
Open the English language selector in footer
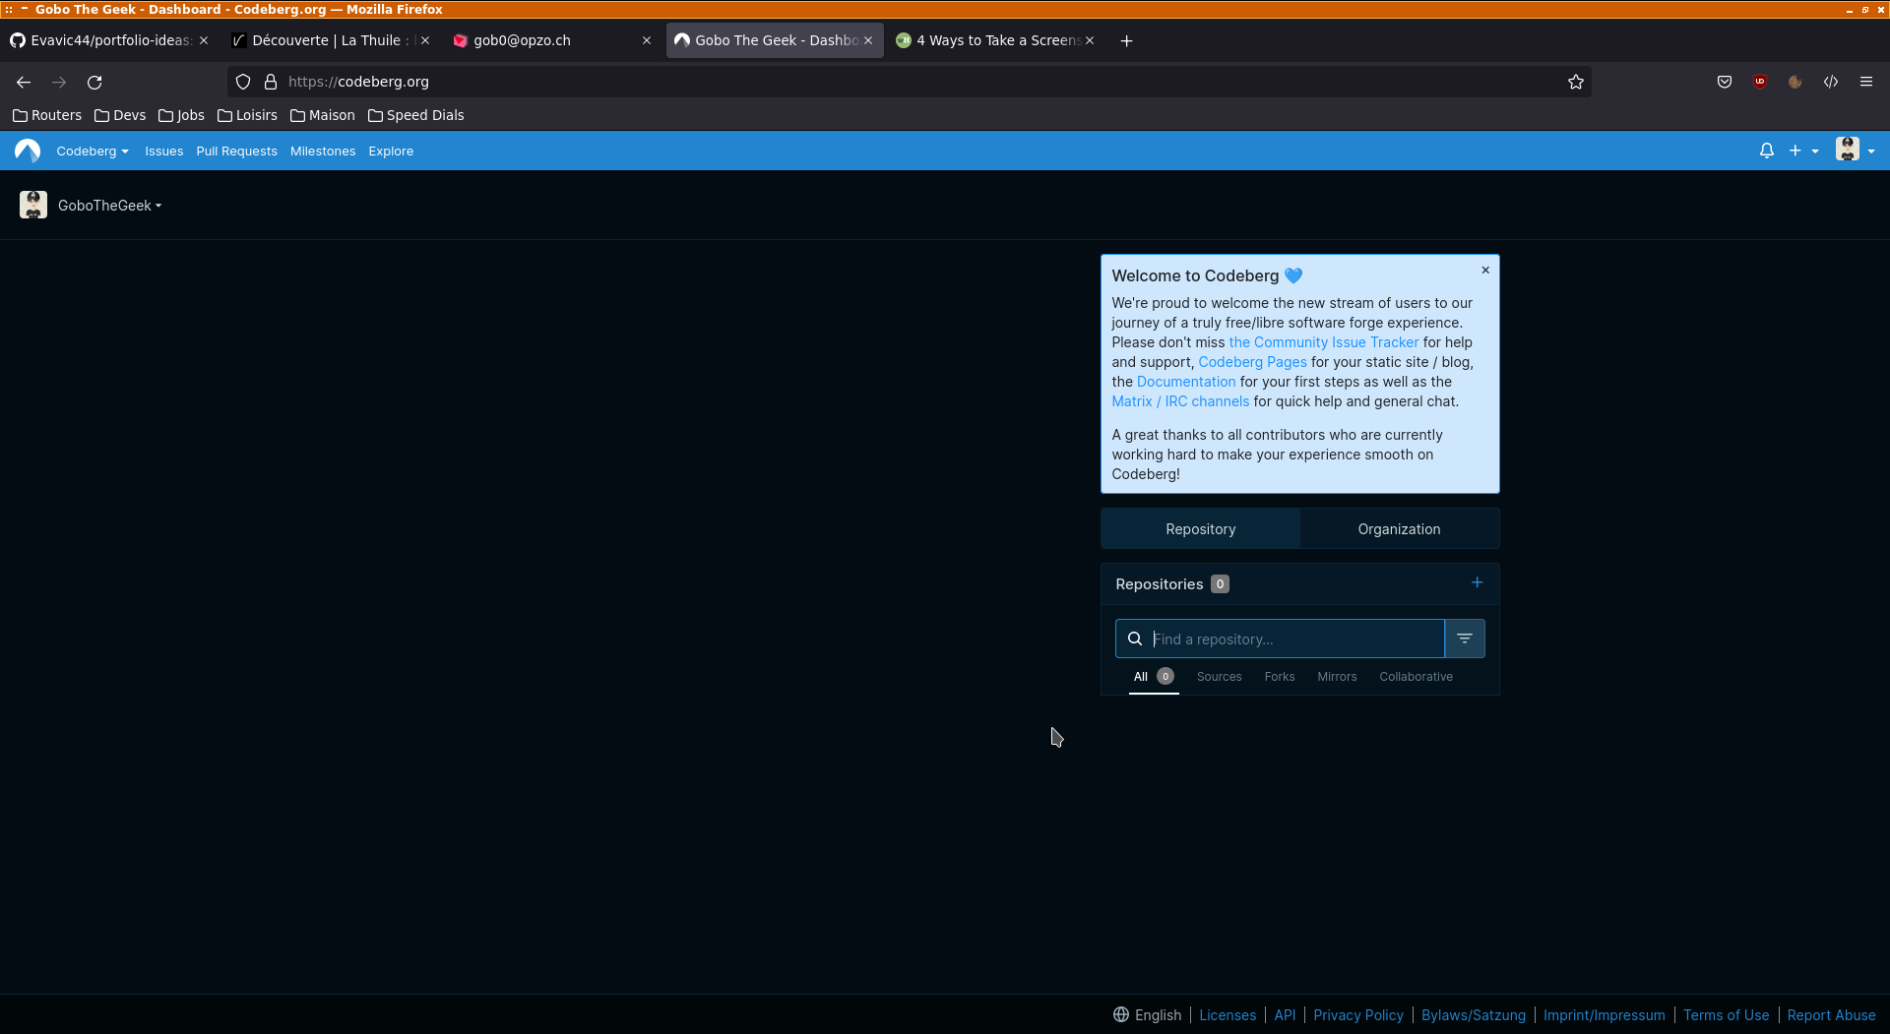1147,1015
